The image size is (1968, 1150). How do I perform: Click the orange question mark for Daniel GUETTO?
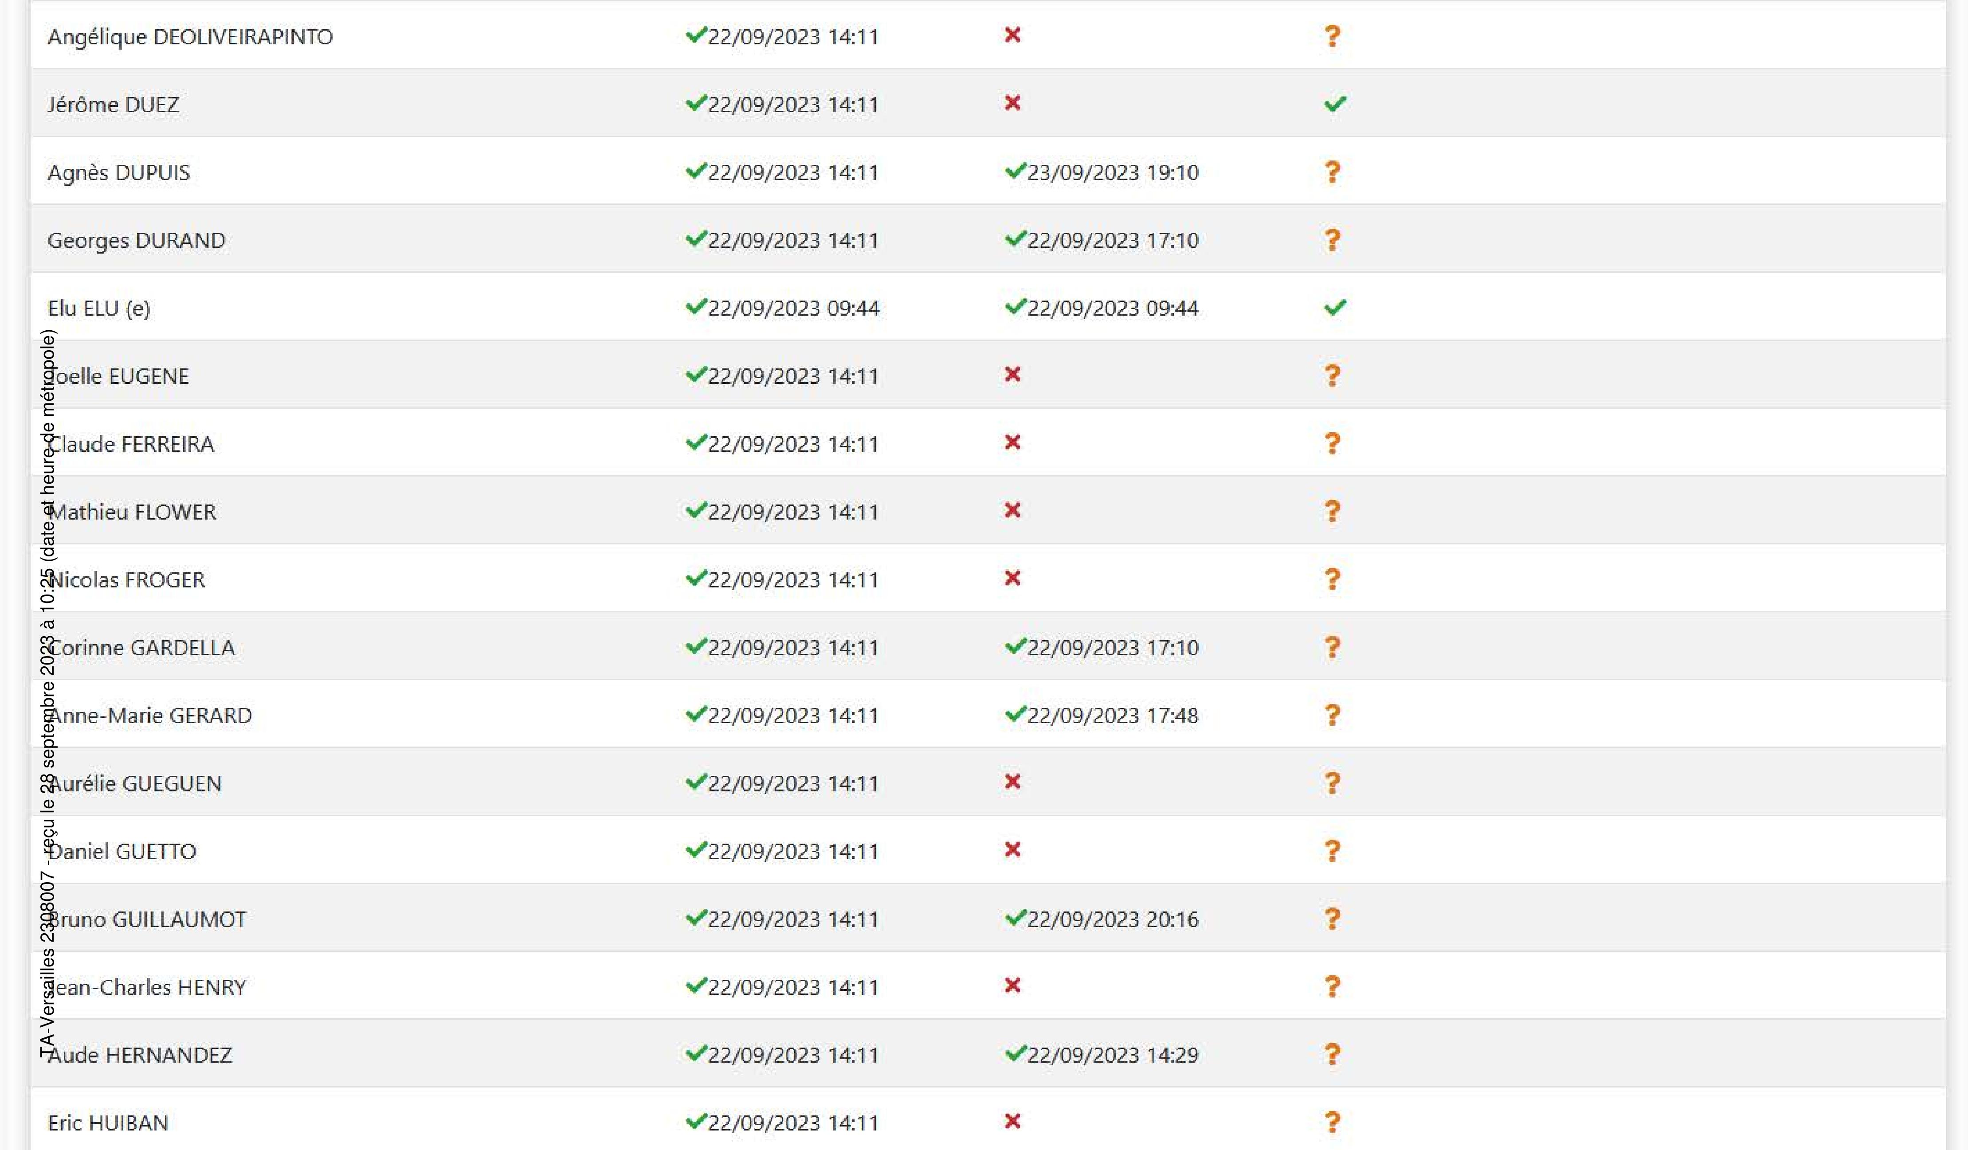[1332, 851]
